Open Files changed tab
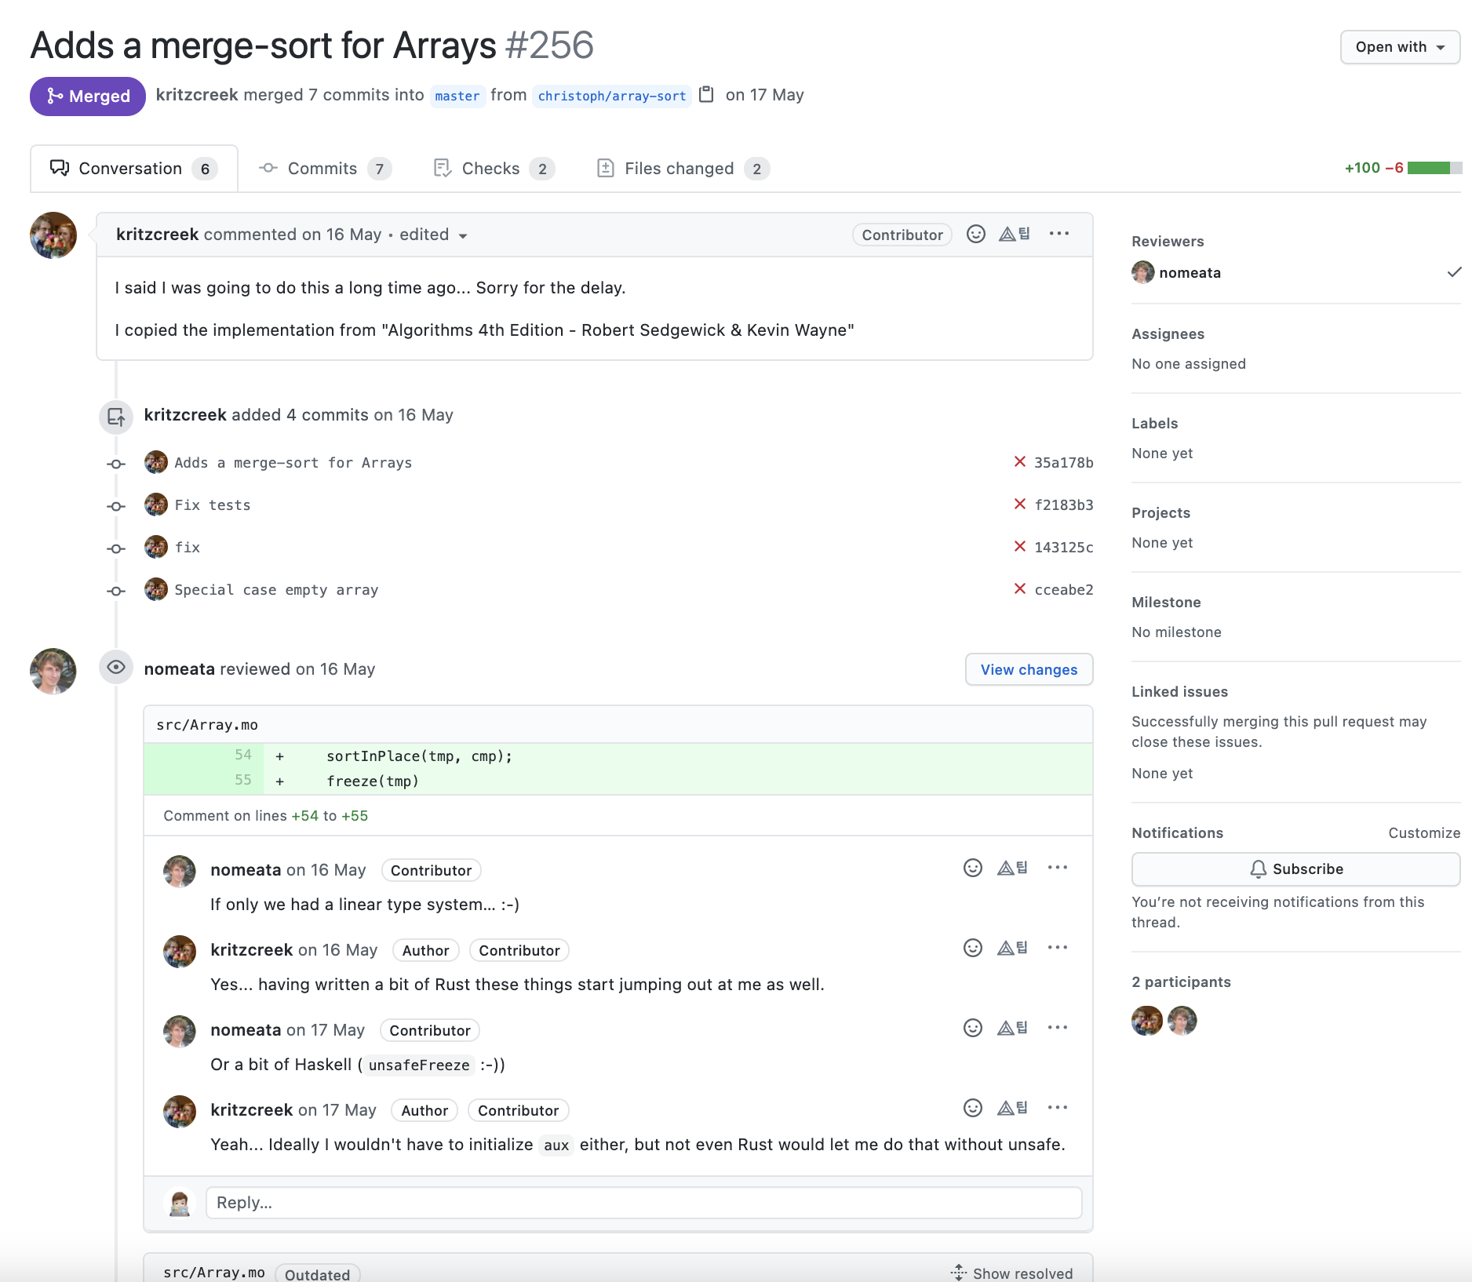Image resolution: width=1472 pixels, height=1282 pixels. pos(683,169)
